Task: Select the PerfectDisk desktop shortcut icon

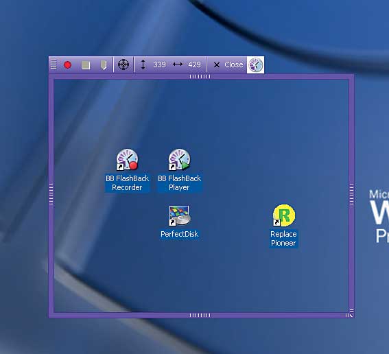Action: pos(179,215)
